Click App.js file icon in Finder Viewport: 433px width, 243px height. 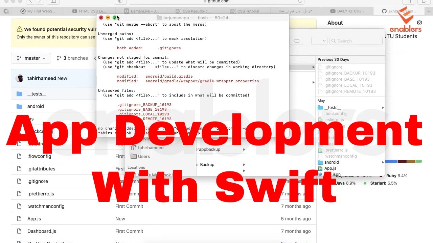pyautogui.click(x=320, y=168)
